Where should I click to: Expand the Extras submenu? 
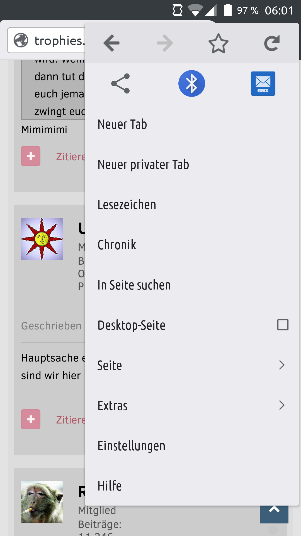point(192,405)
